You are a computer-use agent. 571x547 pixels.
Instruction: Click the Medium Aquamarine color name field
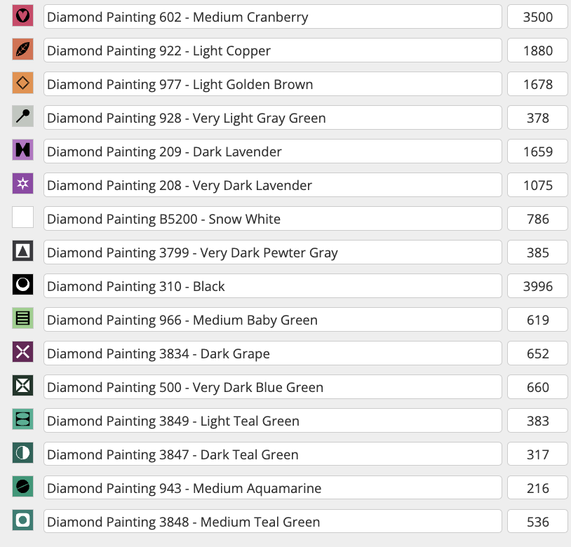click(x=272, y=488)
